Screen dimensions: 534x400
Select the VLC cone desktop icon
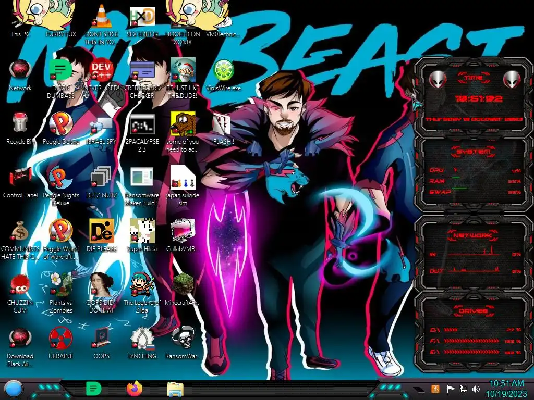(x=102, y=17)
